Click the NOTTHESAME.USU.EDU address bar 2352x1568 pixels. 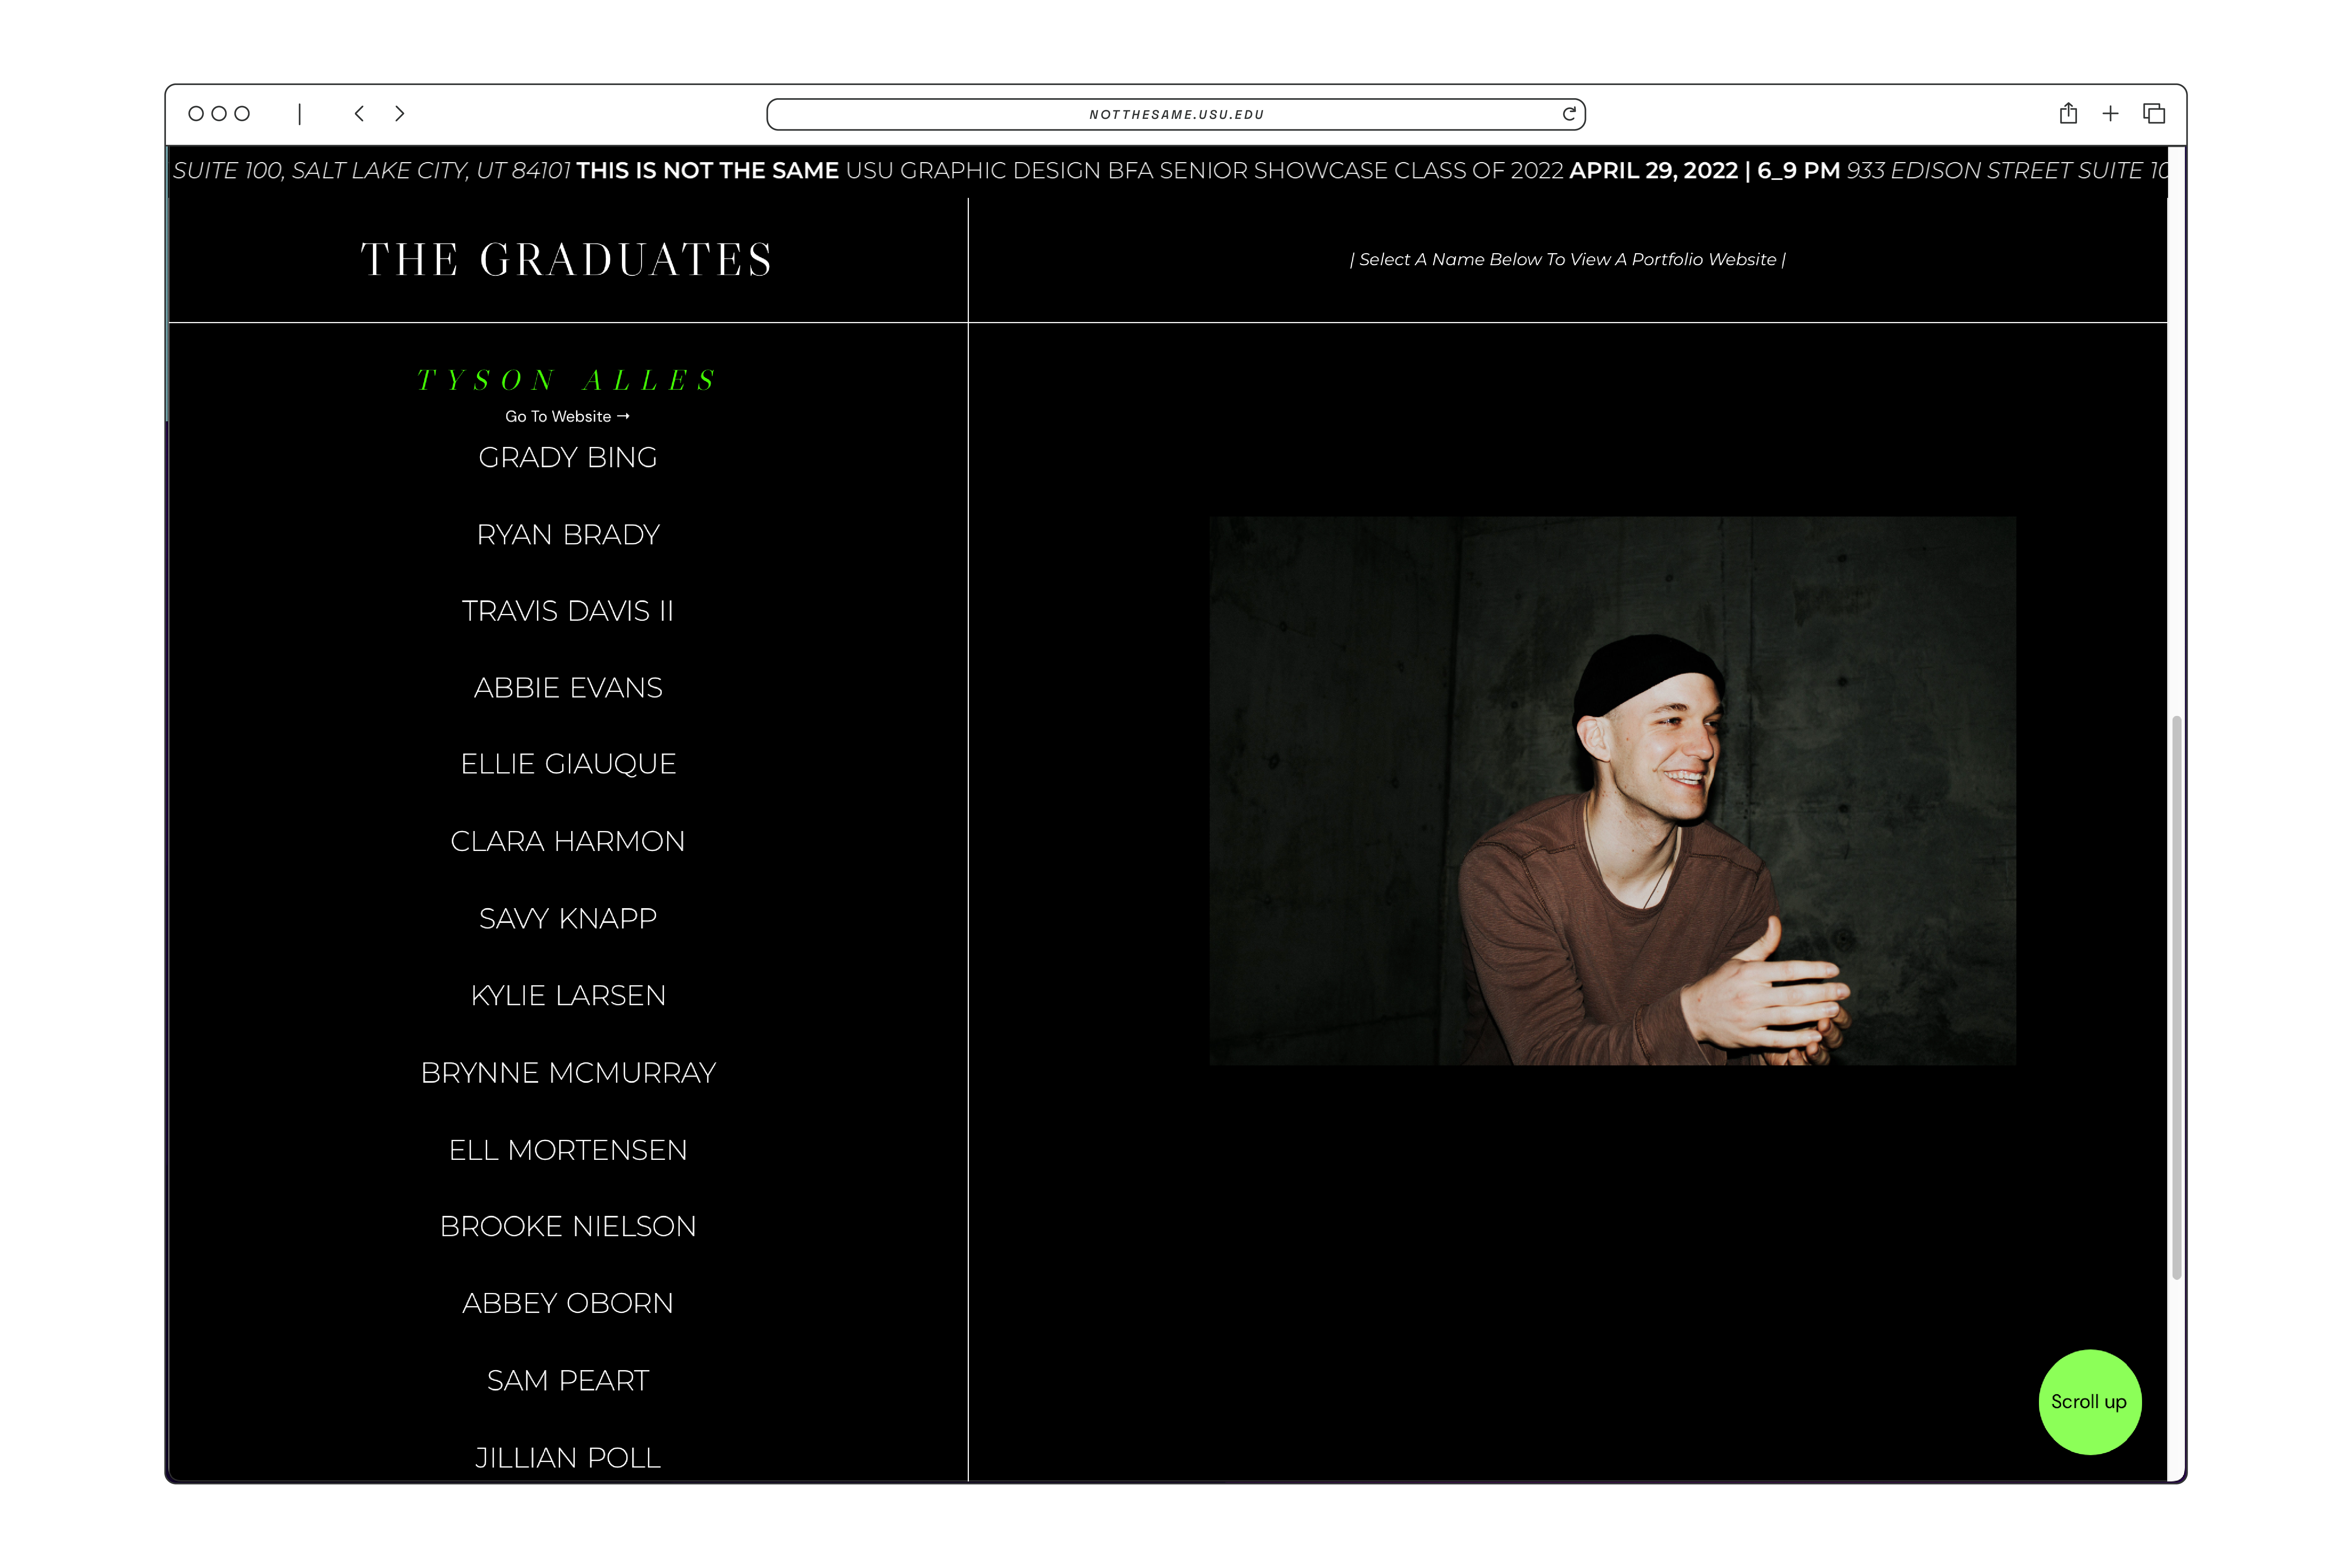pos(1176,114)
